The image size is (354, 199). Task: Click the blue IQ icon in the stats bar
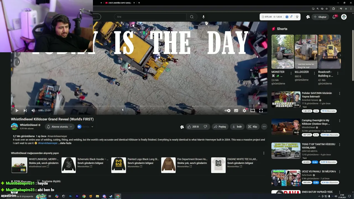[287, 17]
